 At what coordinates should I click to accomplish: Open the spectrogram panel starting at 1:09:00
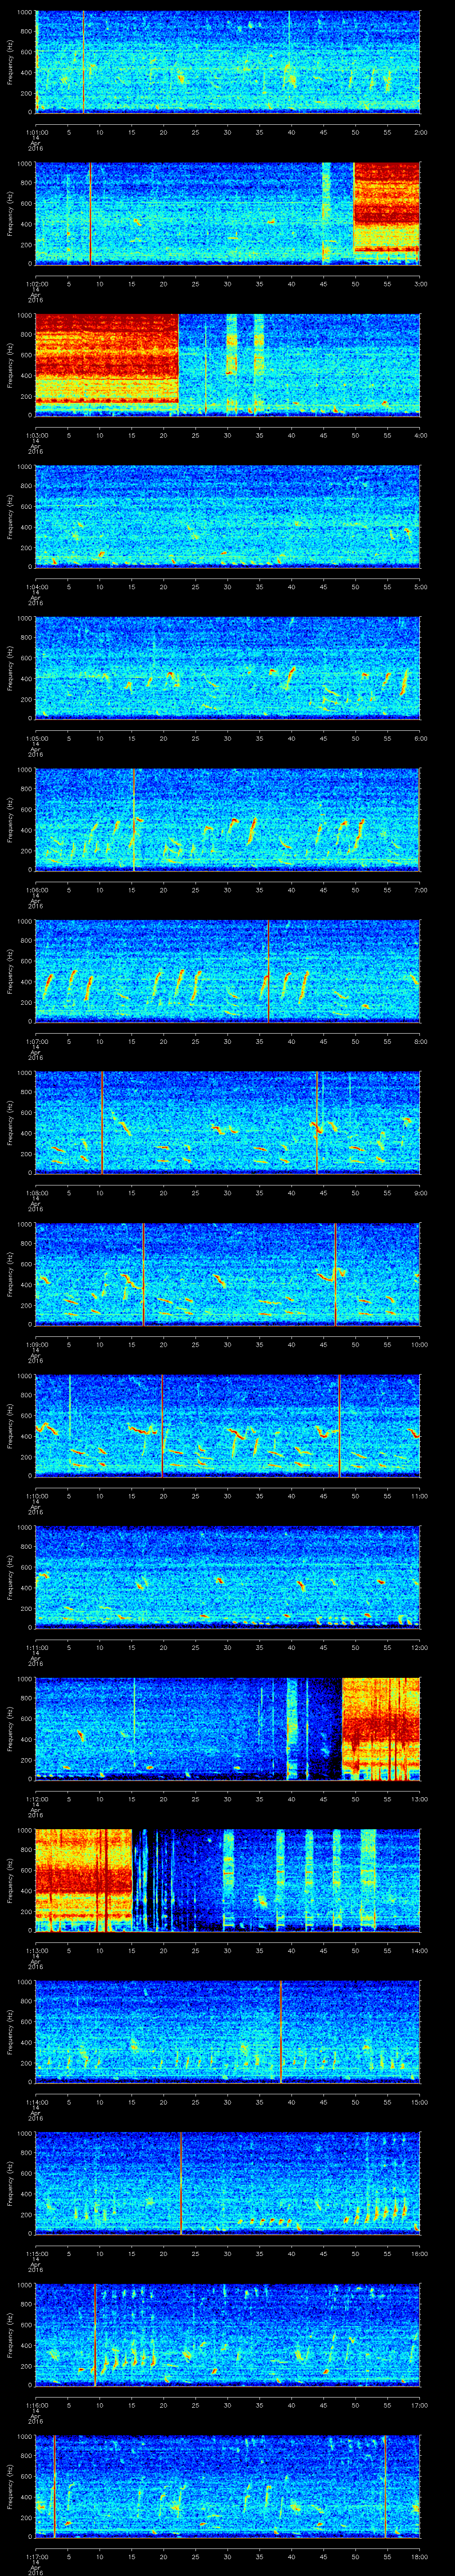pos(228,1273)
